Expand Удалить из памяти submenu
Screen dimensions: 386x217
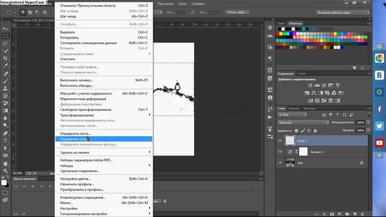[x=104, y=153]
